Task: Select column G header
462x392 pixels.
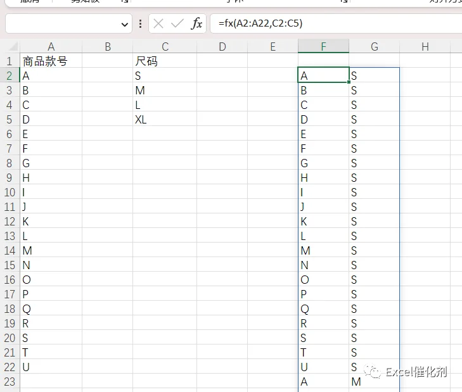Action: (x=374, y=46)
